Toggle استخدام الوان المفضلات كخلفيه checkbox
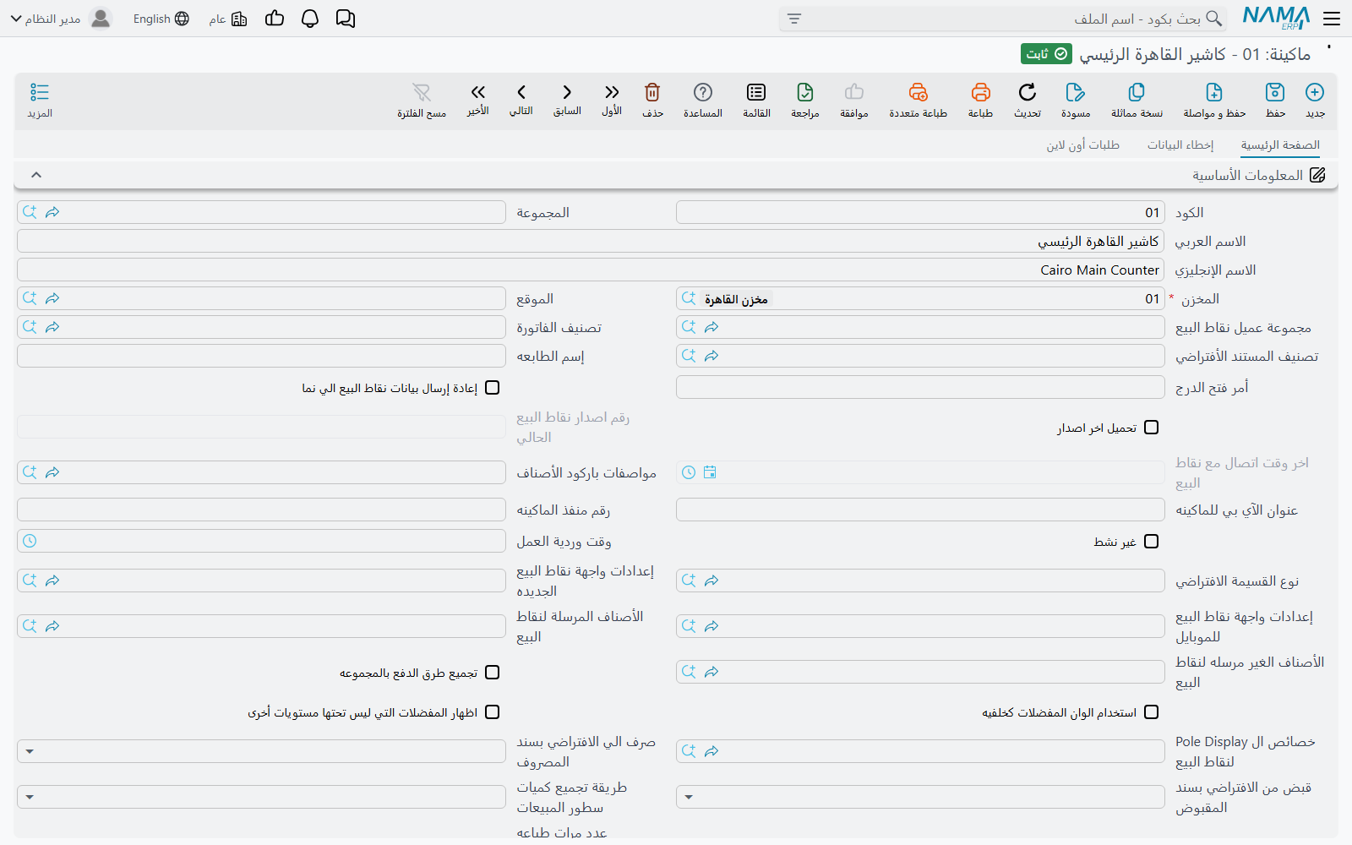This screenshot has width=1352, height=845. click(1151, 712)
